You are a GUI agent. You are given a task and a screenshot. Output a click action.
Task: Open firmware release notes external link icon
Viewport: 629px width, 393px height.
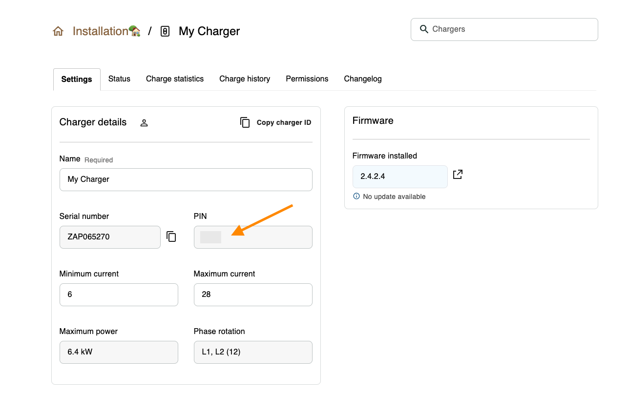pos(458,175)
